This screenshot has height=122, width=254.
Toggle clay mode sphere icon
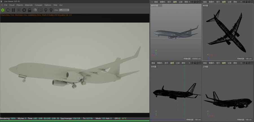pyautogui.click(x=35, y=10)
